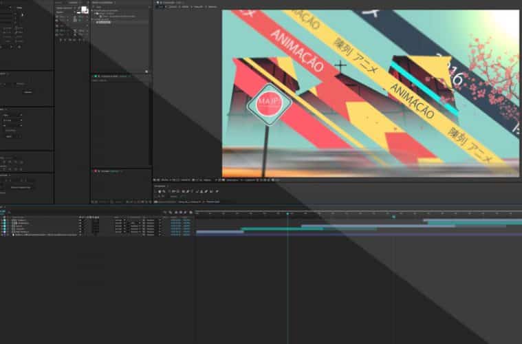Image resolution: width=522 pixels, height=344 pixels.
Task: Open blending mode dropdown of the first layer
Action: point(118,221)
